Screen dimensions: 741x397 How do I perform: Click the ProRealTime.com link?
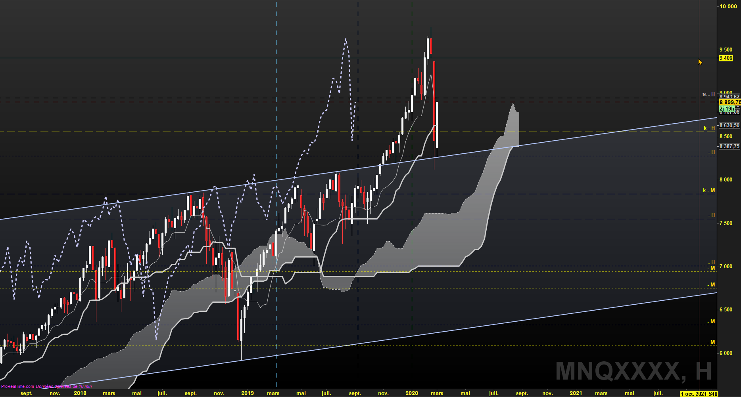(17, 386)
